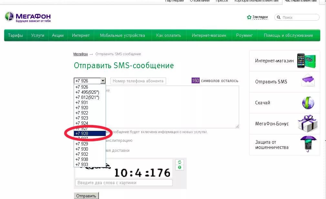Open МегаФон-Бонус via the gift icon
The image size is (326, 199).
pos(307,123)
